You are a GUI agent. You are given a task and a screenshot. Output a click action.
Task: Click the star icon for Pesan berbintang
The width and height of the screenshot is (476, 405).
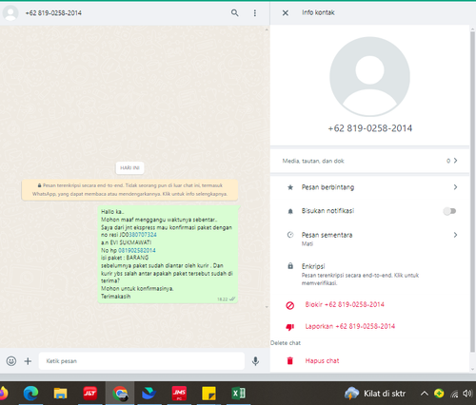(x=290, y=187)
